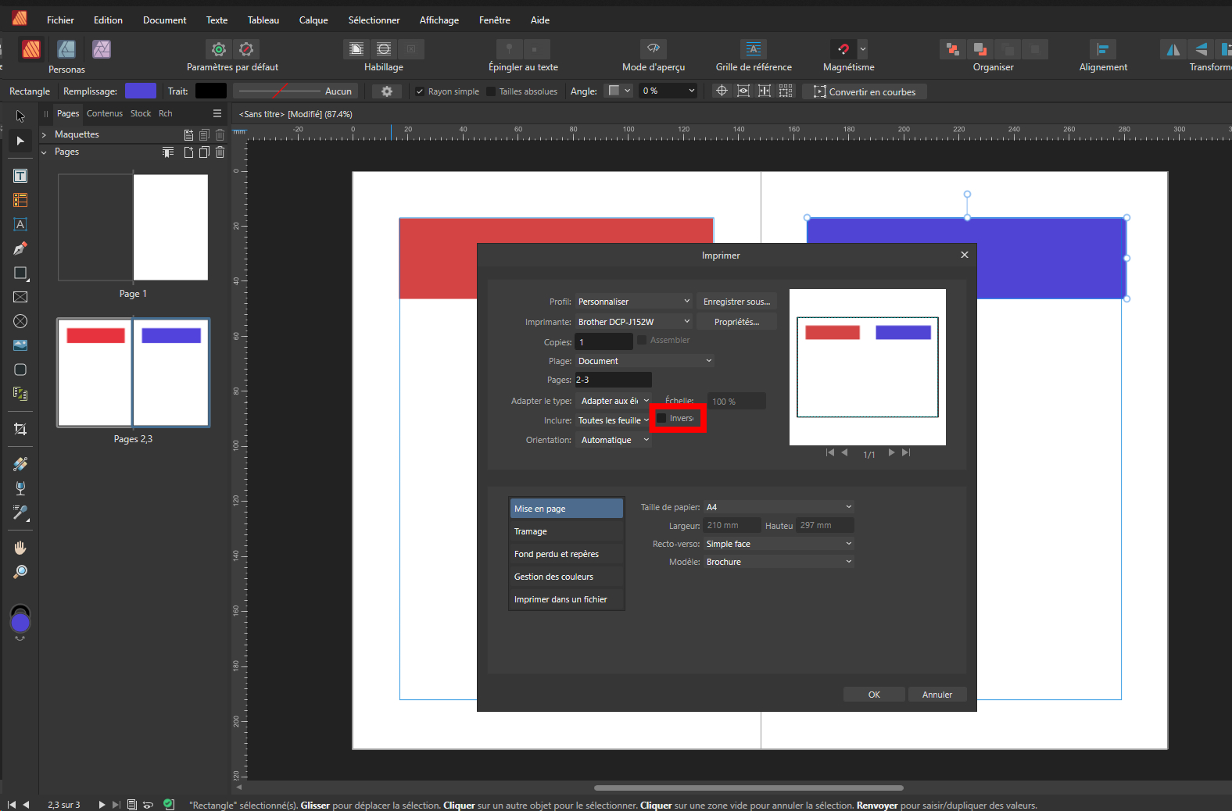Open corner settings gear in context toolbar
Viewport: 1232px width, 811px height.
pos(387,91)
